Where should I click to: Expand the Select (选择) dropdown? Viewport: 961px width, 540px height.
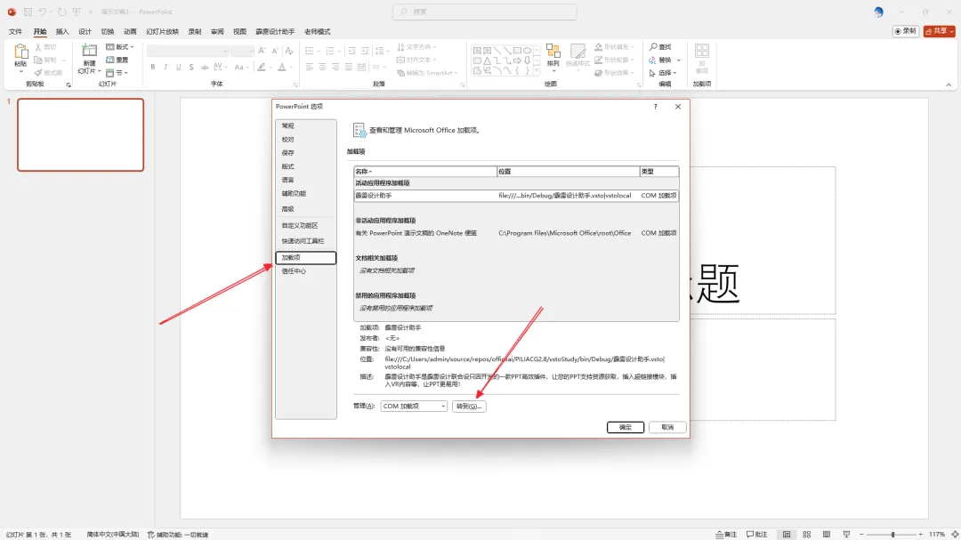[663, 73]
